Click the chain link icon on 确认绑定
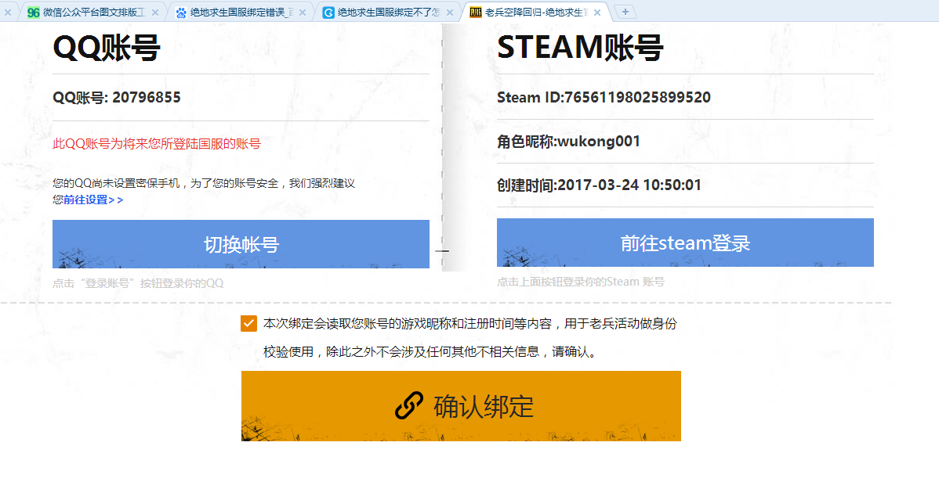 [409, 406]
